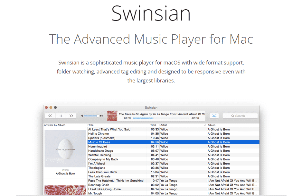The image size is (302, 196).
Task: Click the now playing album artwork
Action: tap(112, 116)
